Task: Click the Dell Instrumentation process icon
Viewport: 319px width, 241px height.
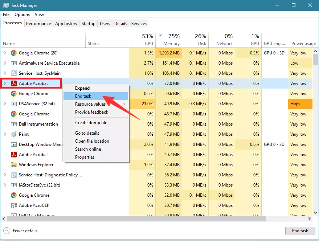Action: point(13,124)
